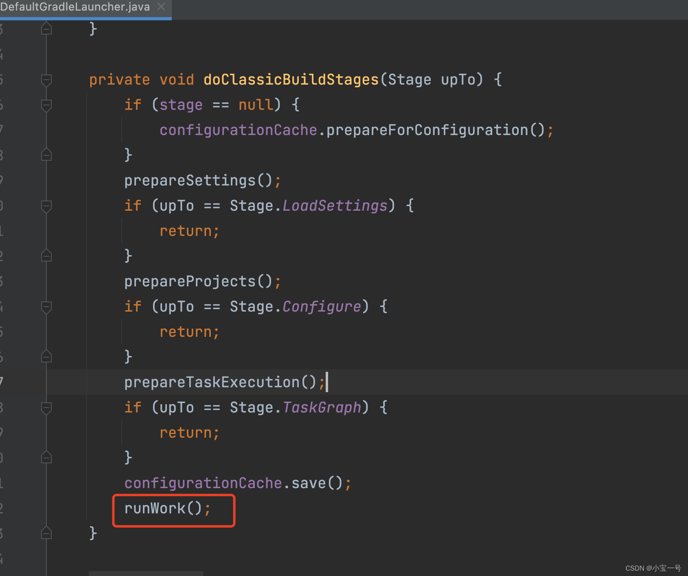Click the runWork() call
688x576 pixels.
pos(163,508)
